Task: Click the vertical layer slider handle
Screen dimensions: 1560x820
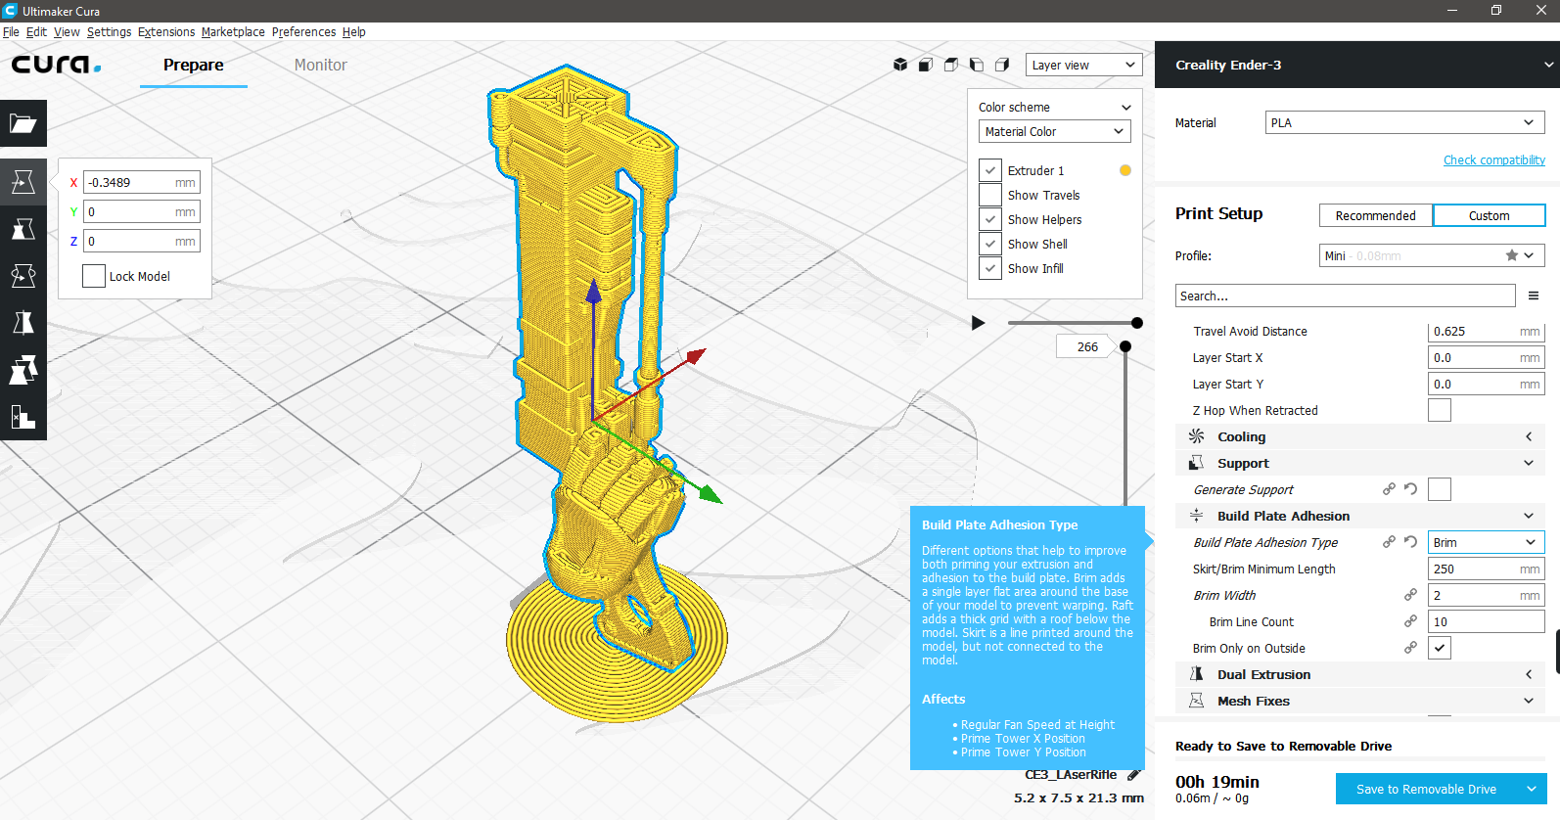Action: (1125, 346)
